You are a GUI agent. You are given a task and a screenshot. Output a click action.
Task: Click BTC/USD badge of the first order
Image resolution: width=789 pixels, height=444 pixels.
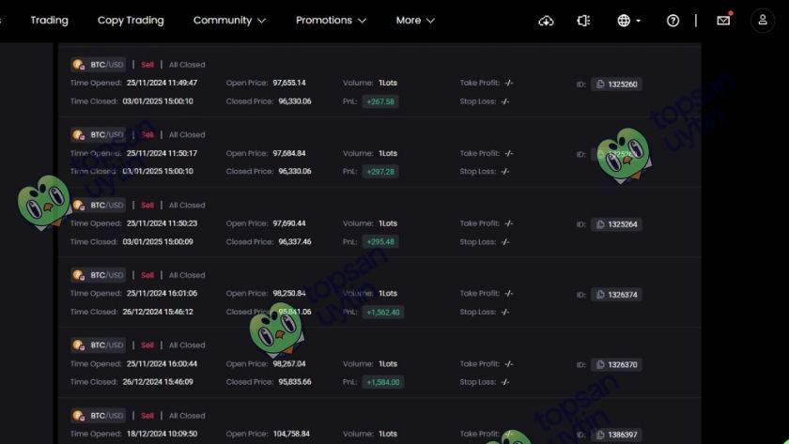(99, 65)
